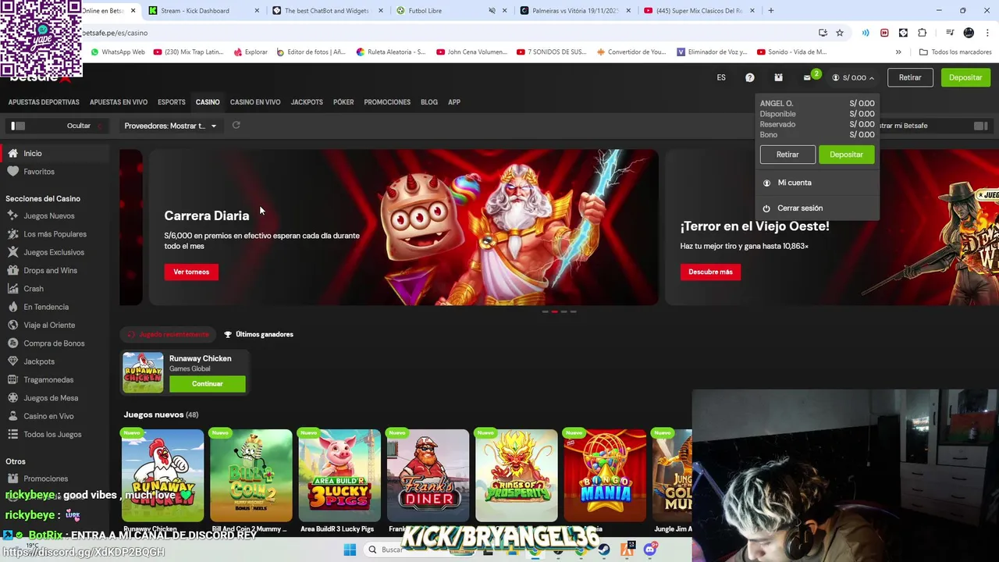The image size is (999, 562).
Task: Change language via ES selector
Action: point(721,77)
